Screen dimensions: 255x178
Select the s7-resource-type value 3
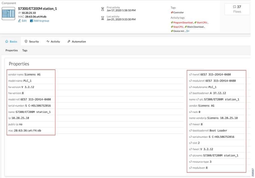[211, 162]
